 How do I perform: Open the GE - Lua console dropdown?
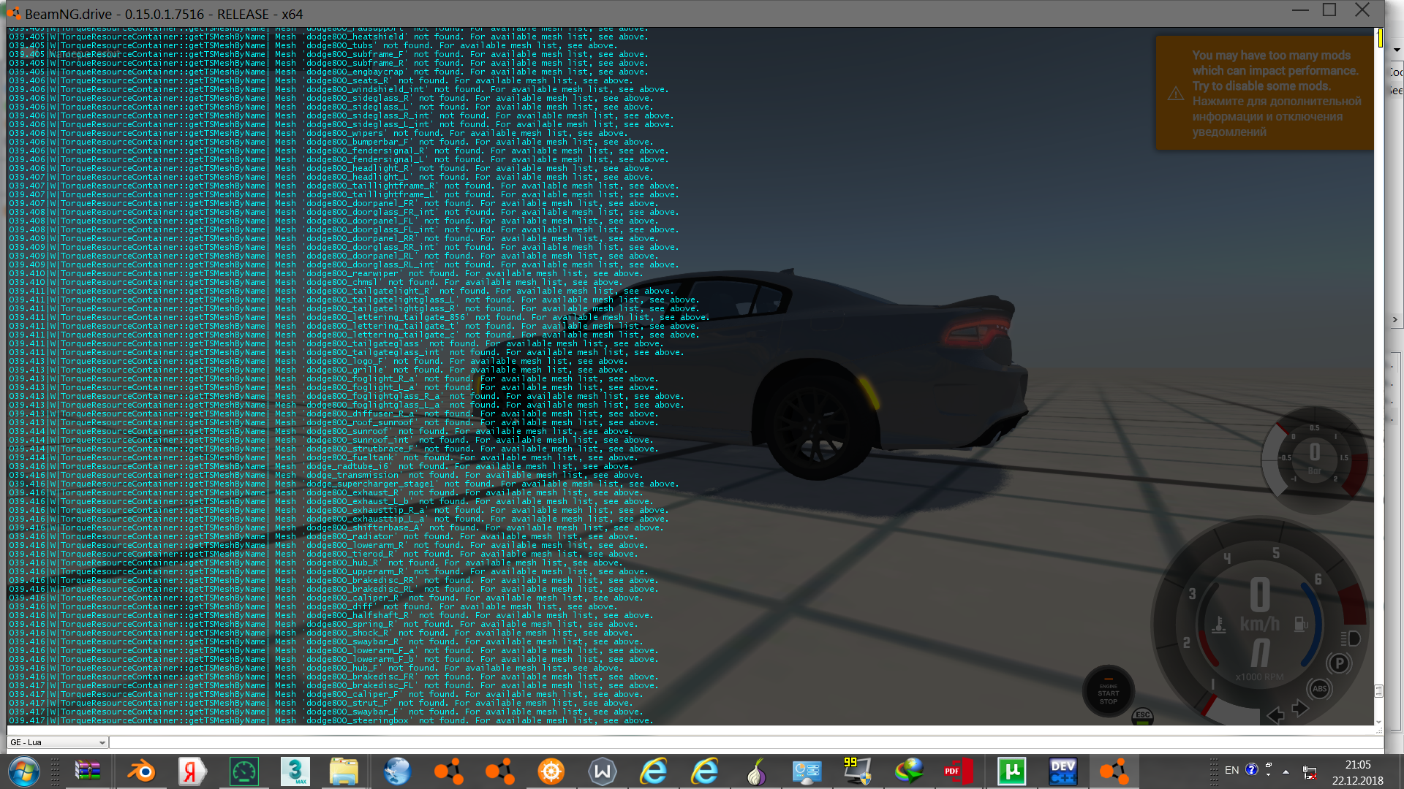pos(57,742)
